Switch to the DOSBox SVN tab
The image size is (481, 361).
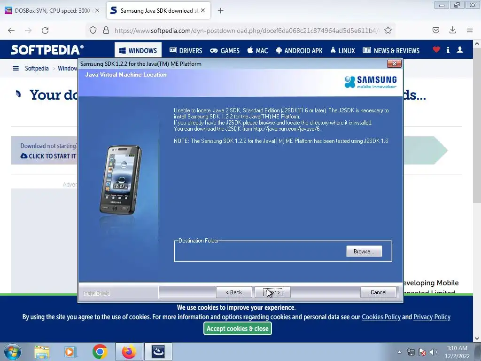click(52, 10)
